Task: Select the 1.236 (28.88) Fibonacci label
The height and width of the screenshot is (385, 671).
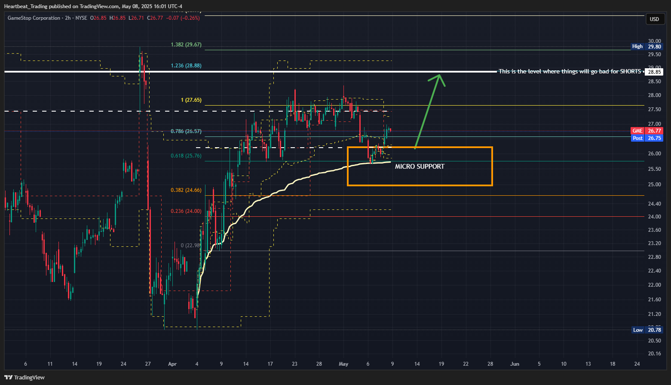Action: coord(186,66)
